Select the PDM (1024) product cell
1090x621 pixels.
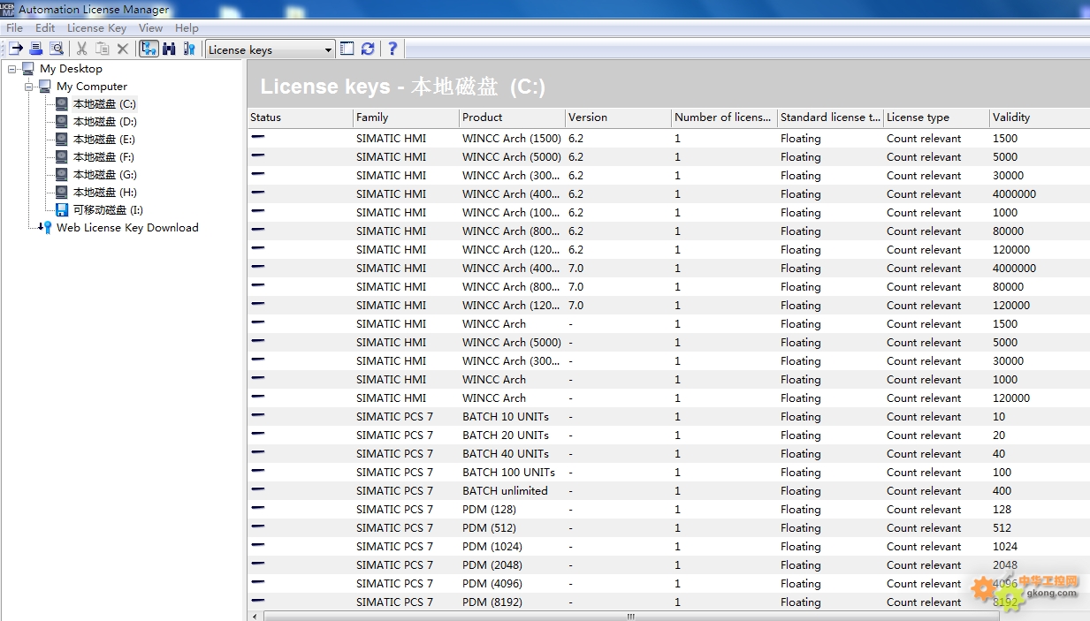(x=492, y=547)
